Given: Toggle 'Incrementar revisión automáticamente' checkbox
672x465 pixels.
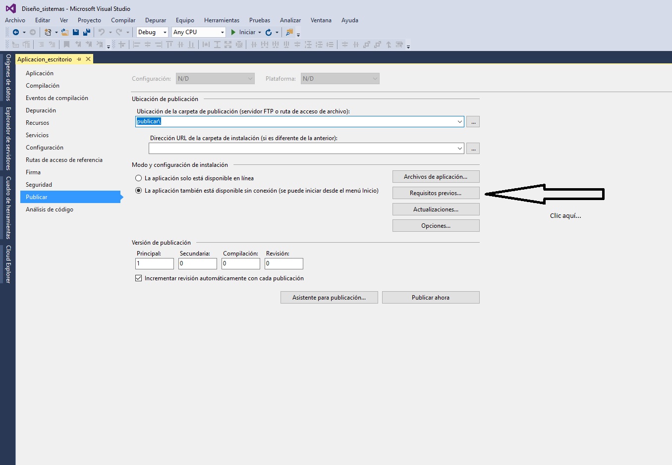Looking at the screenshot, I should coord(139,278).
